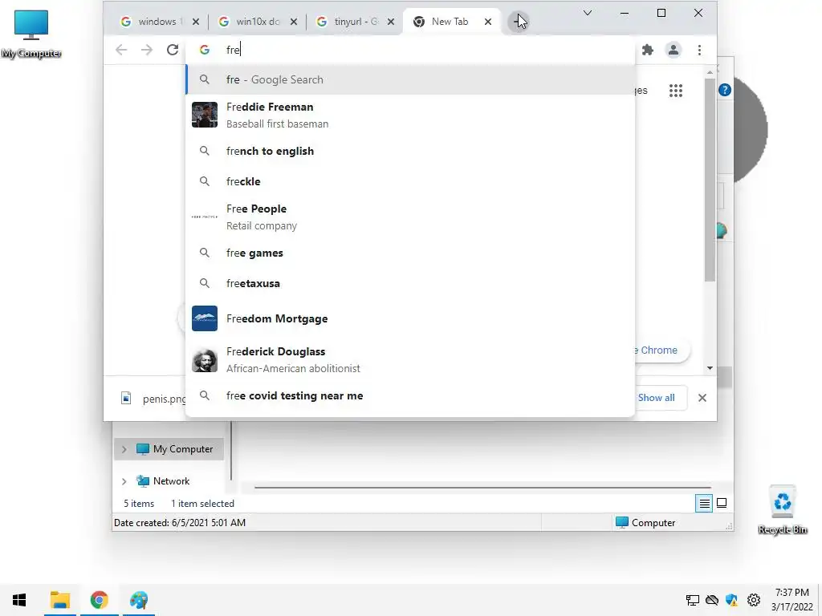
Task: Click OneDrive cloud tray icon
Action: tap(712, 600)
